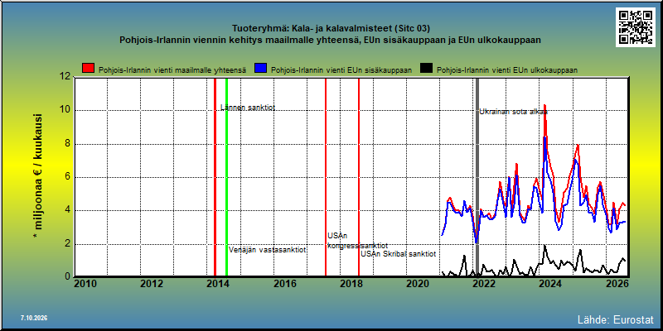Image resolution: width=663 pixels, height=331 pixels.
Task: Click the y-axis value 2
Action: [x=68, y=243]
